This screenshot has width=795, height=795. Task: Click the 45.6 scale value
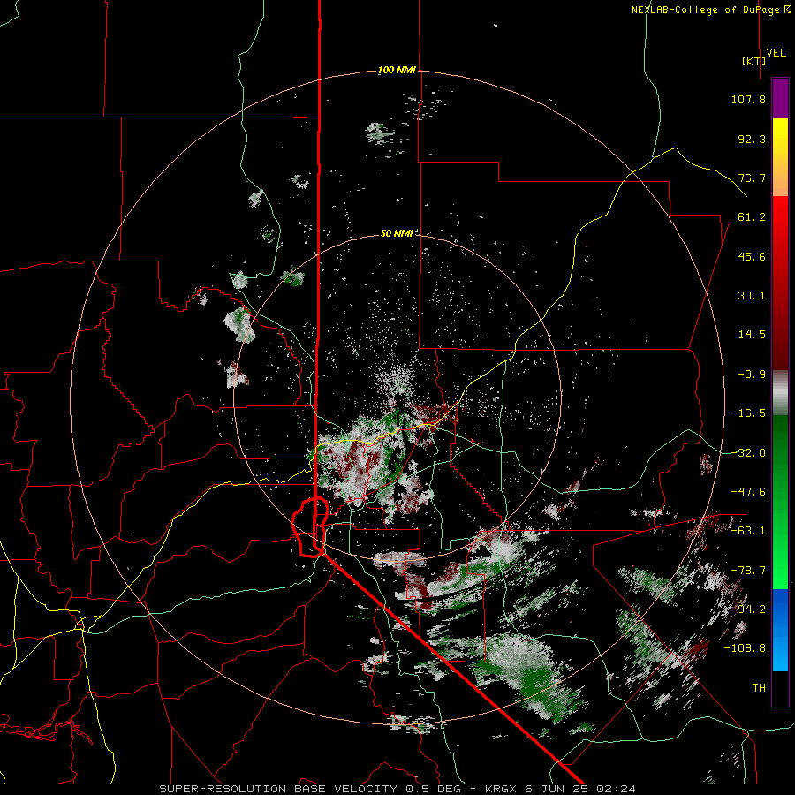coord(752,256)
